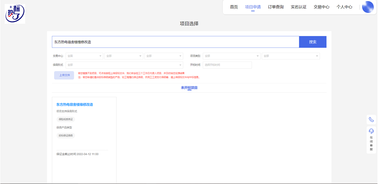
Task: Go to 个人中心
Action: [344, 7]
